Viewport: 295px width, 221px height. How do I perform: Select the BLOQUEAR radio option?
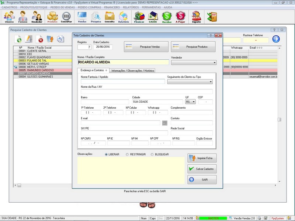coord(152,154)
